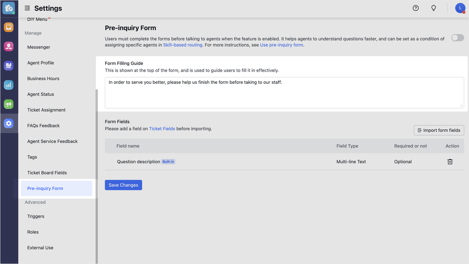The image size is (469, 264).
Task: Open Triggers under Advanced
Action: tap(36, 217)
